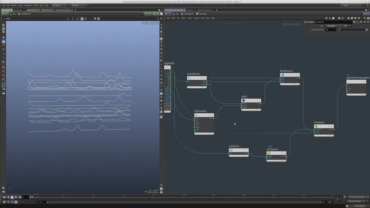The height and width of the screenshot is (208, 370).
Task: Click the current frame number field in playbar
Action: point(25,197)
